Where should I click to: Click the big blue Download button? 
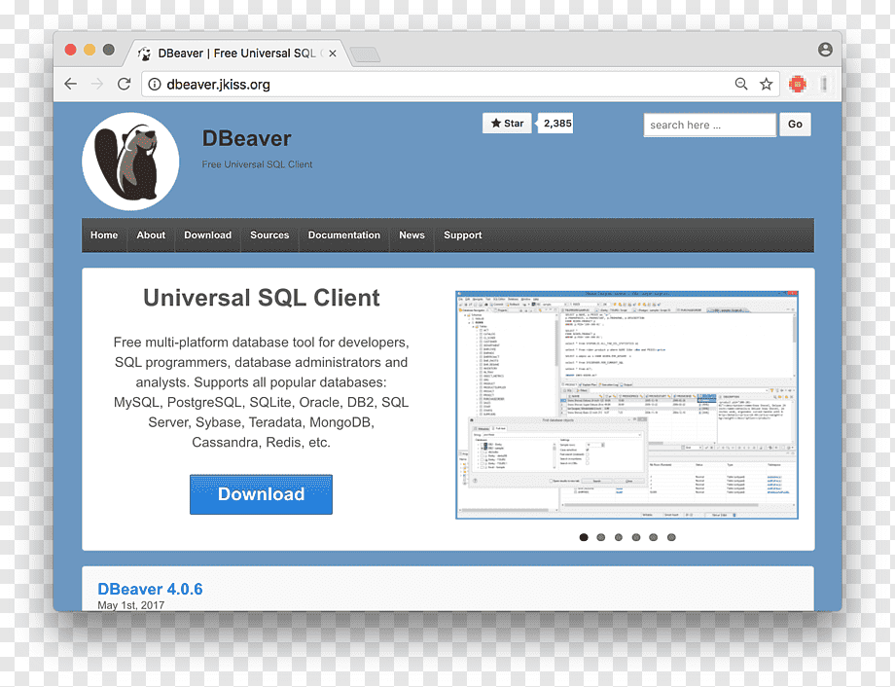261,494
